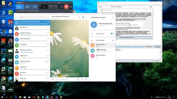Open Mail app from taskbar
This screenshot has width=177, height=99.
29,97
